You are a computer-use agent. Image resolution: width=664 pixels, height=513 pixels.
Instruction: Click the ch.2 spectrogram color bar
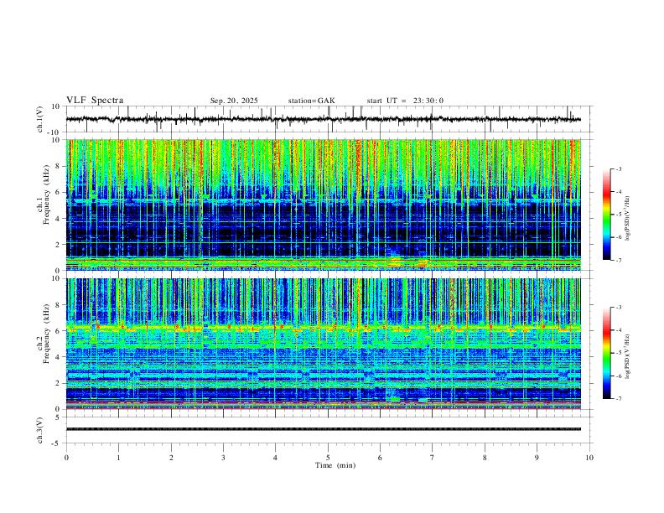click(606, 353)
